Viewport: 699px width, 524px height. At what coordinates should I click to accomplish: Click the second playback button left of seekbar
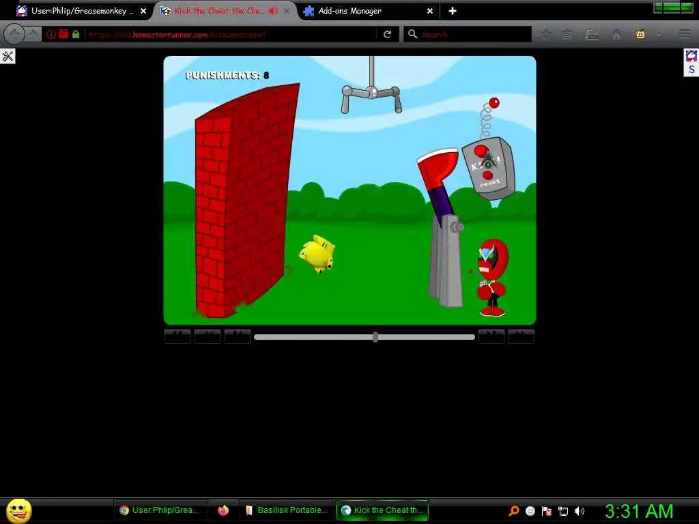[x=208, y=336]
